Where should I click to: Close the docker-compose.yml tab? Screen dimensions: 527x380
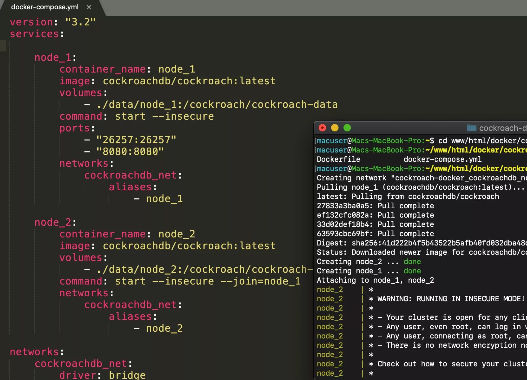point(89,7)
